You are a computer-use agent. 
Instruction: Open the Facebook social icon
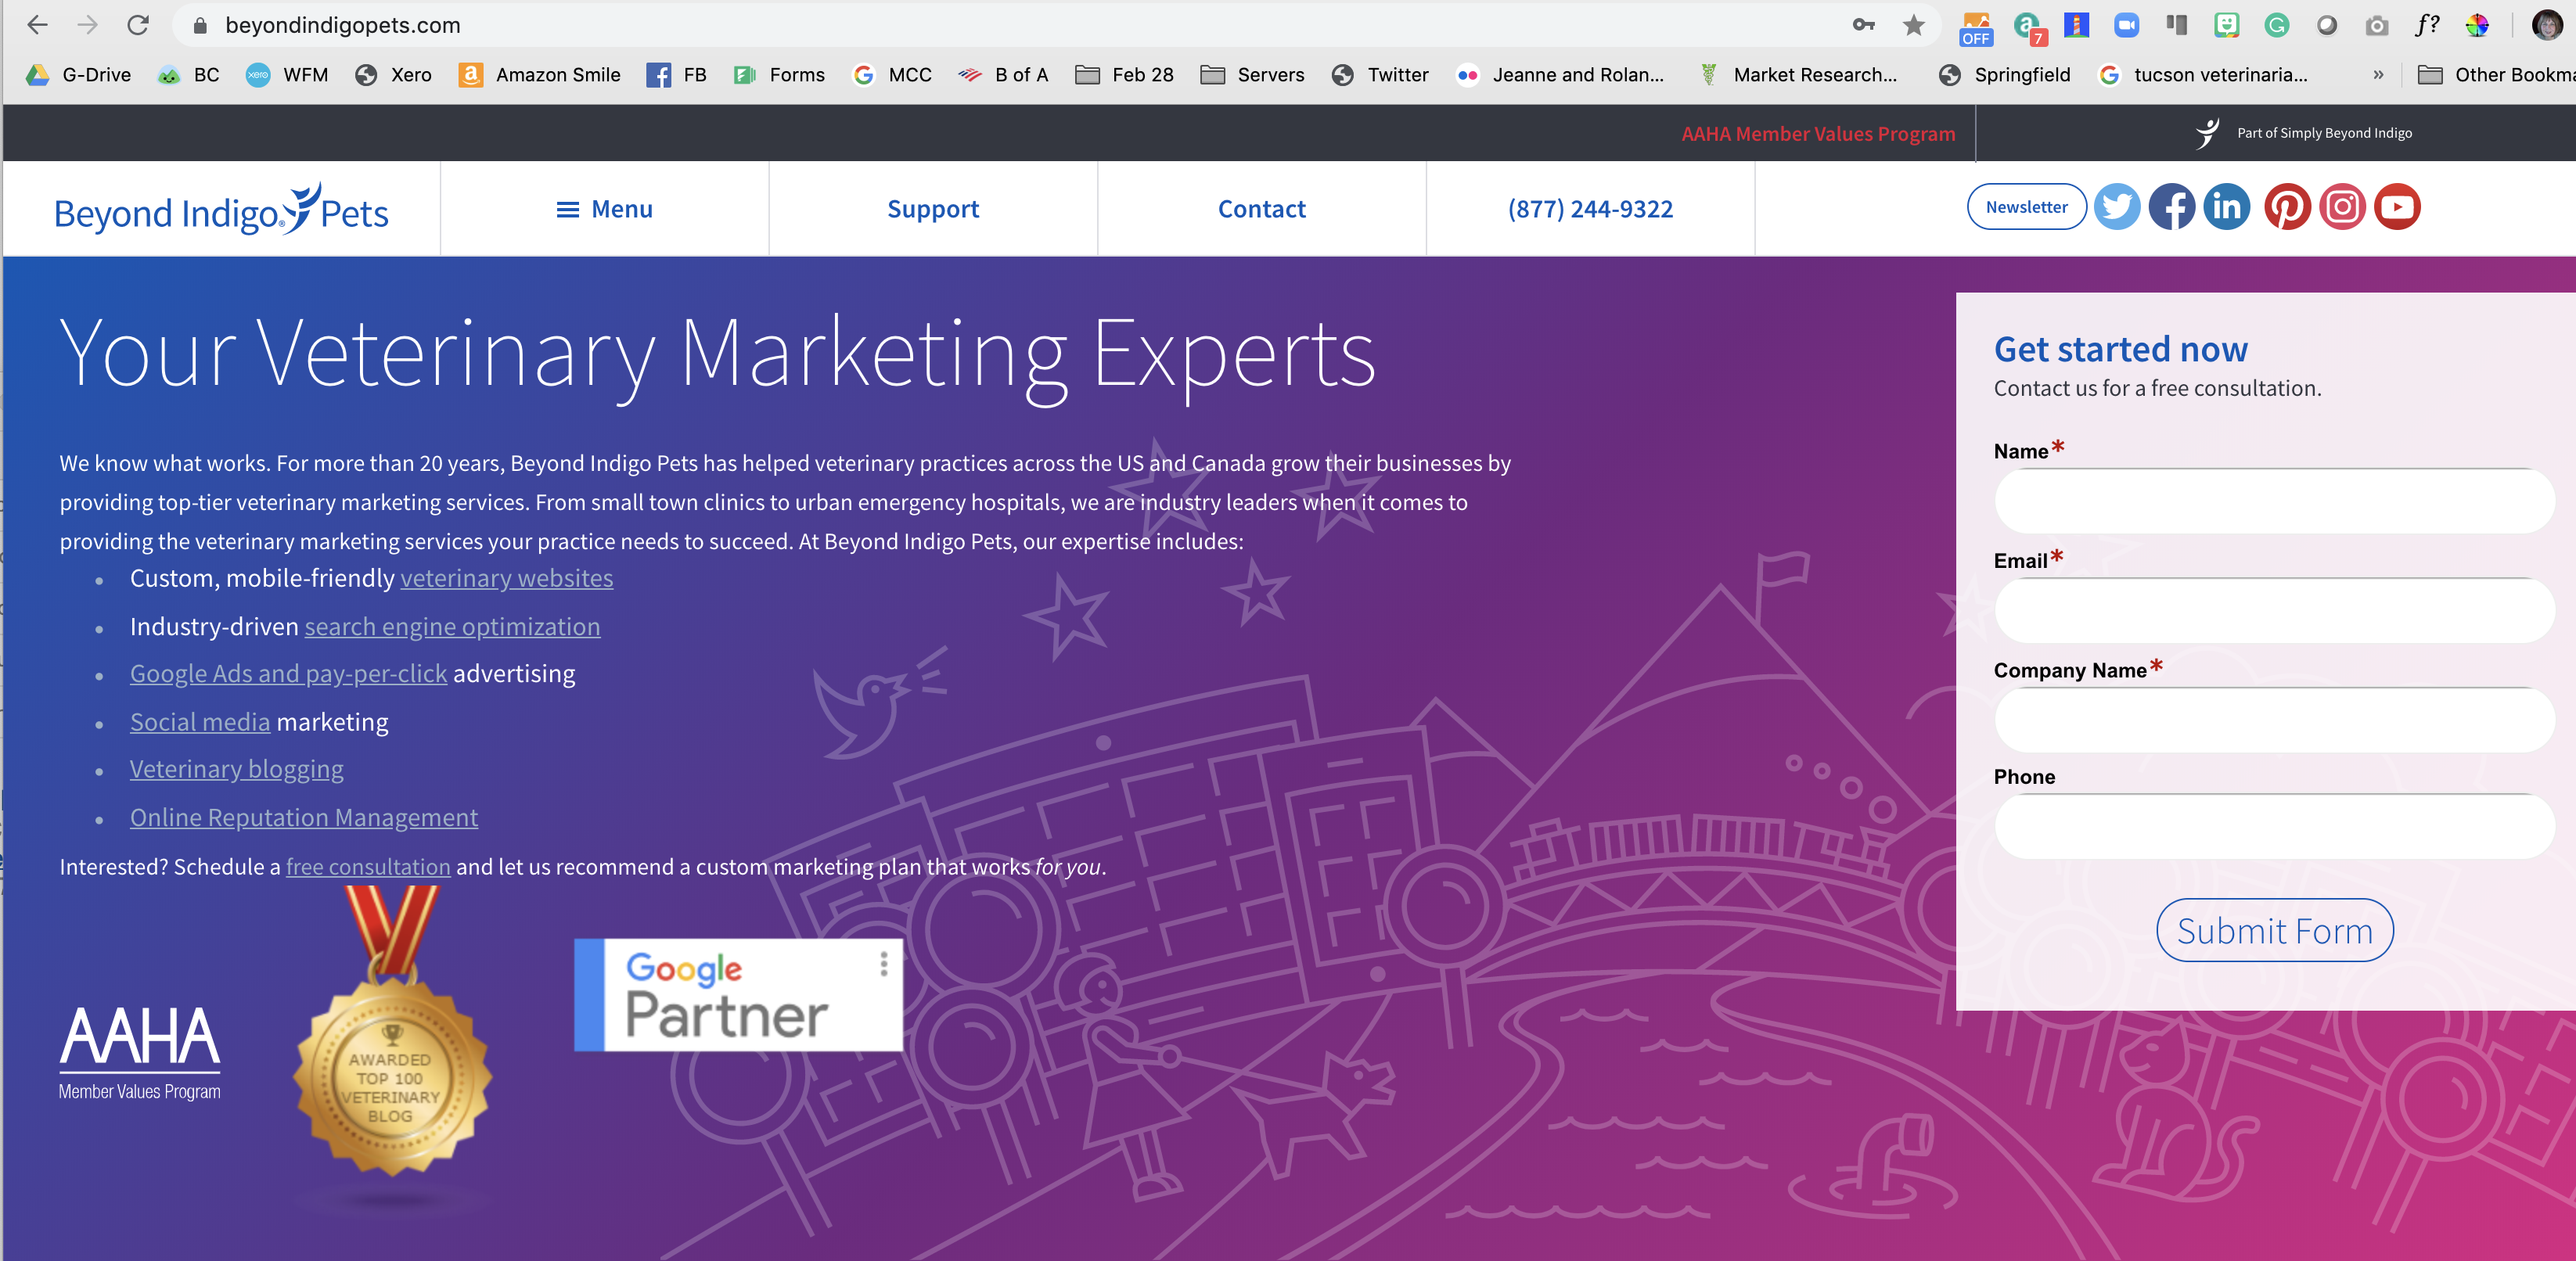[x=2172, y=207]
